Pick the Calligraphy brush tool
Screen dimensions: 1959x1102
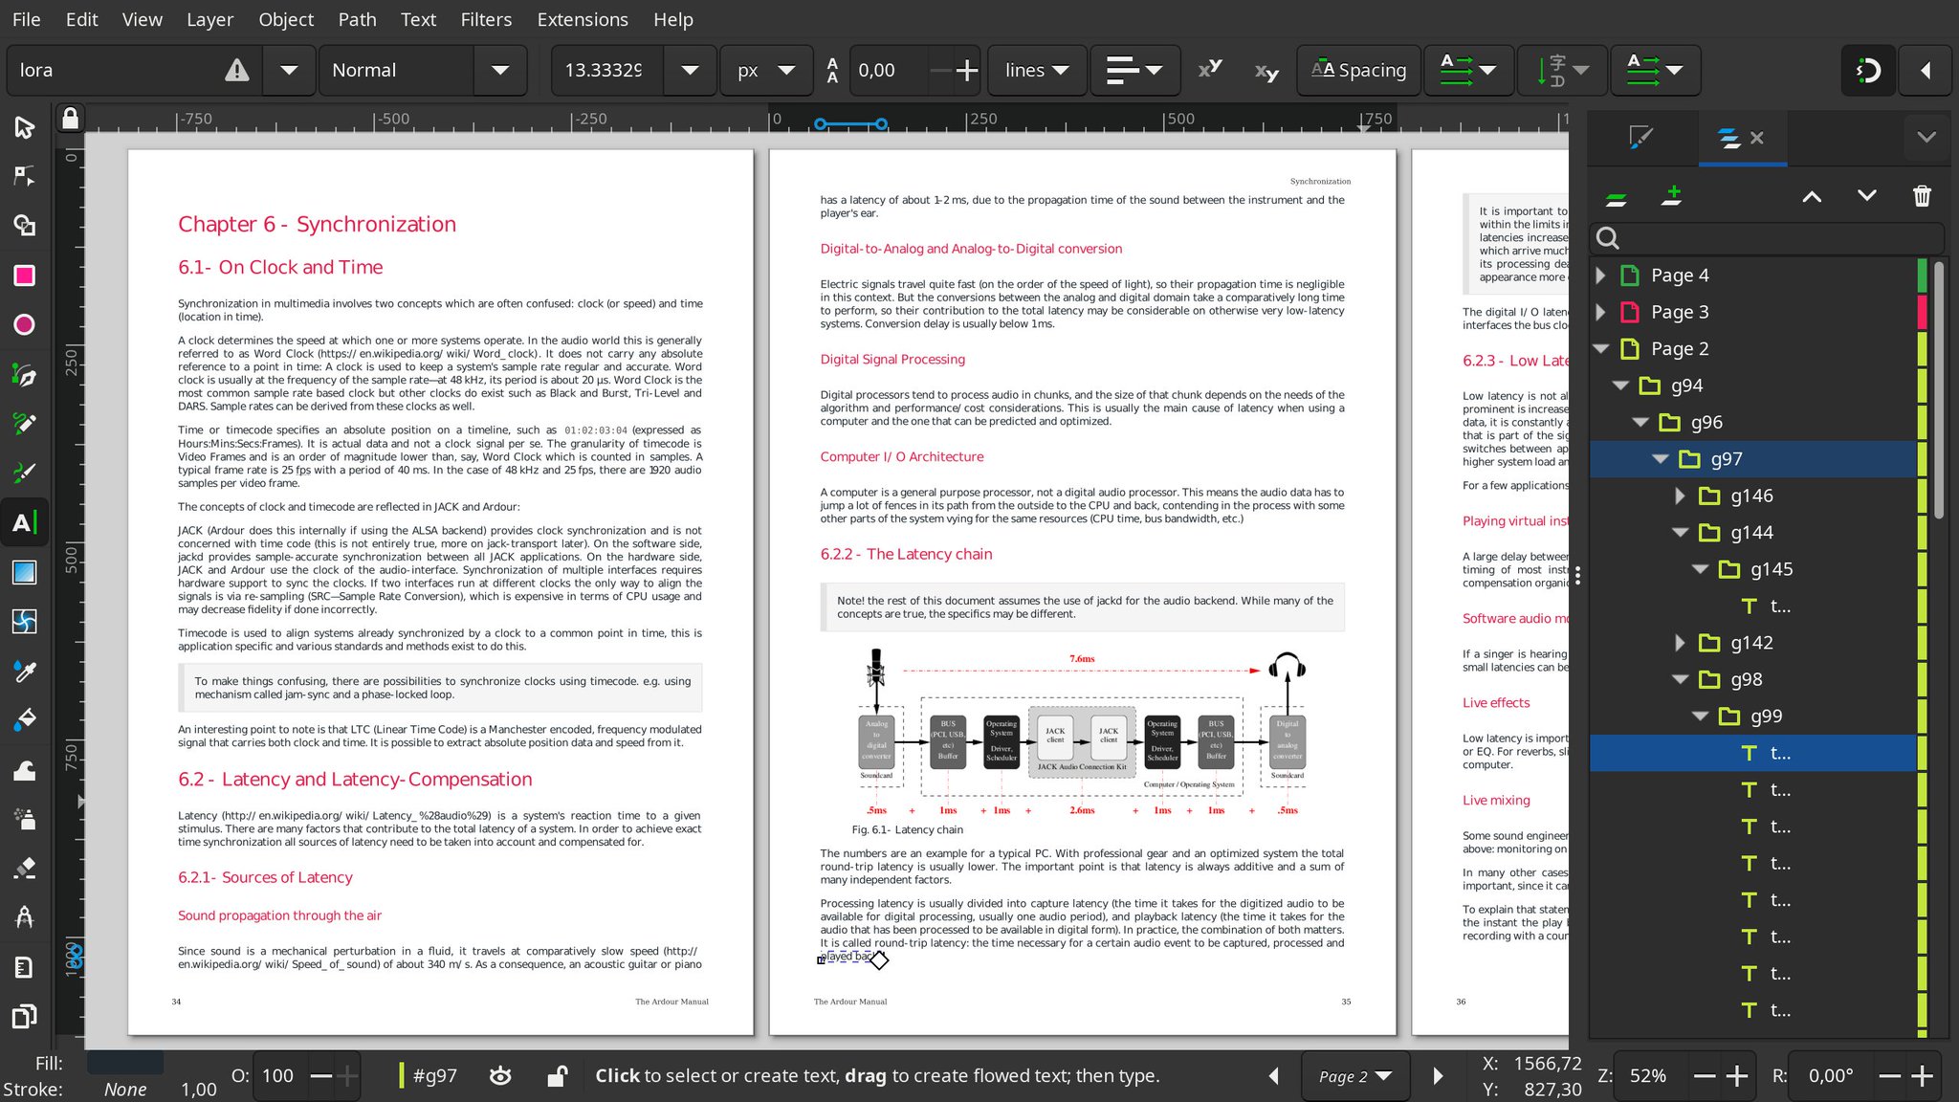pyautogui.click(x=24, y=471)
